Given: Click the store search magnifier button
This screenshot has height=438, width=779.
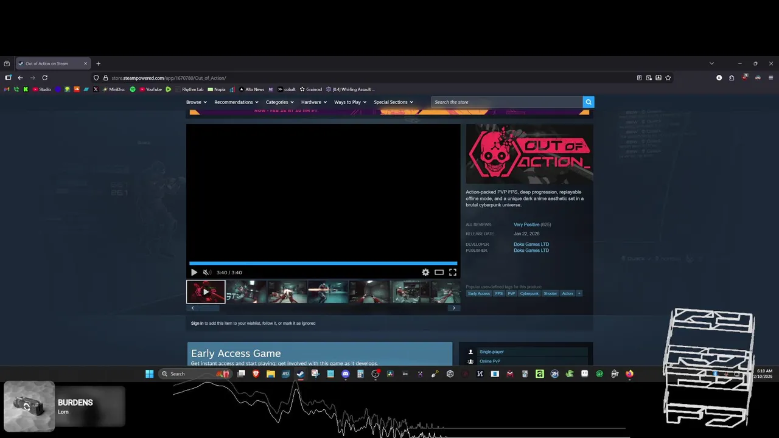Looking at the screenshot, I should pyautogui.click(x=588, y=102).
